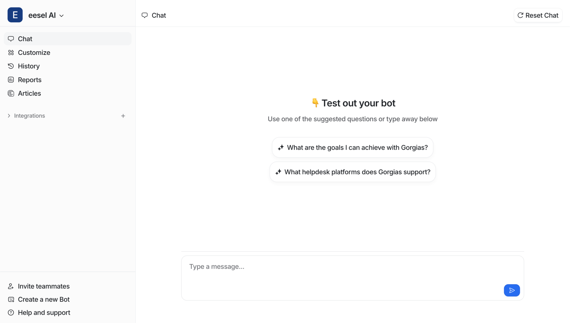Click the 'Type a message...' input field
Screen dimensions: 570x323
pyautogui.click(x=353, y=278)
